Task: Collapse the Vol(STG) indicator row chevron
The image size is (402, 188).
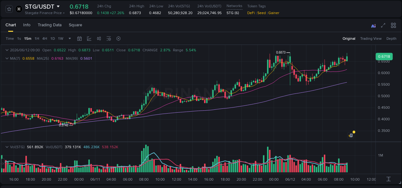Action: (7, 147)
